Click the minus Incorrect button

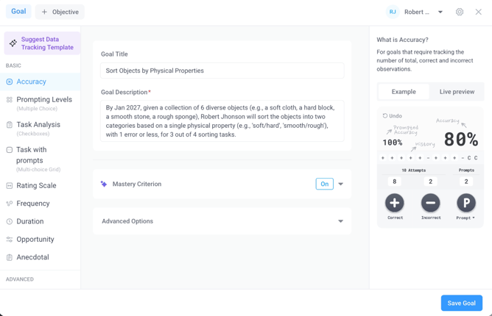click(x=431, y=203)
